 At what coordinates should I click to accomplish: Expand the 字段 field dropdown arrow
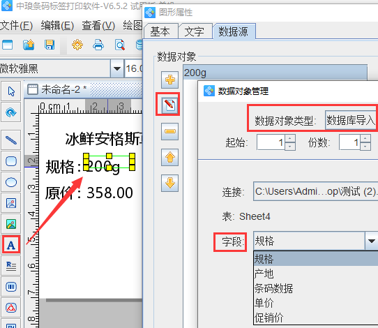point(372,241)
